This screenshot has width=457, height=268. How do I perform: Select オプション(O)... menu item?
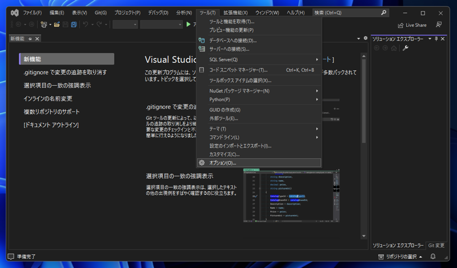(x=259, y=163)
